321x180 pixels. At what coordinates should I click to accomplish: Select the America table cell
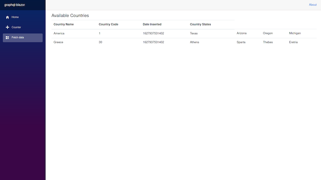[59, 33]
